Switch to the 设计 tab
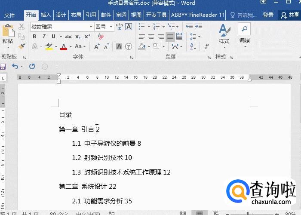 coord(61,15)
